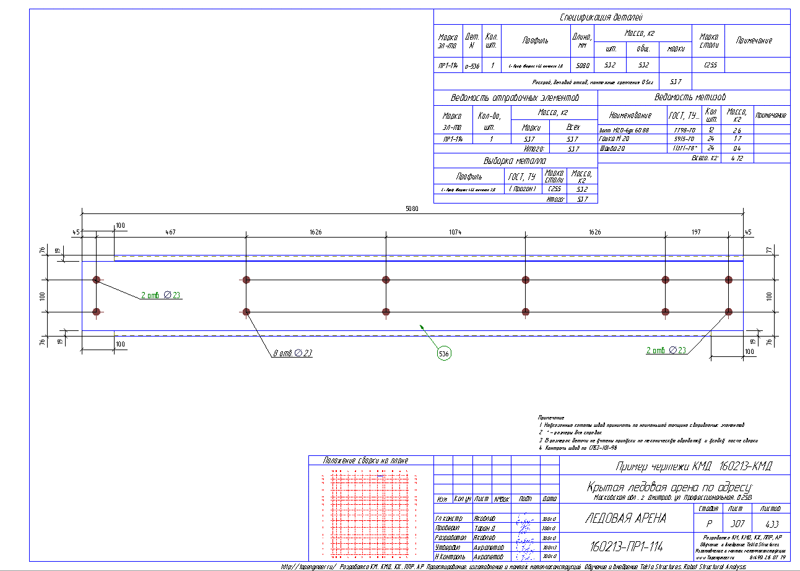Click the circled 536 part balloon

click(x=443, y=353)
